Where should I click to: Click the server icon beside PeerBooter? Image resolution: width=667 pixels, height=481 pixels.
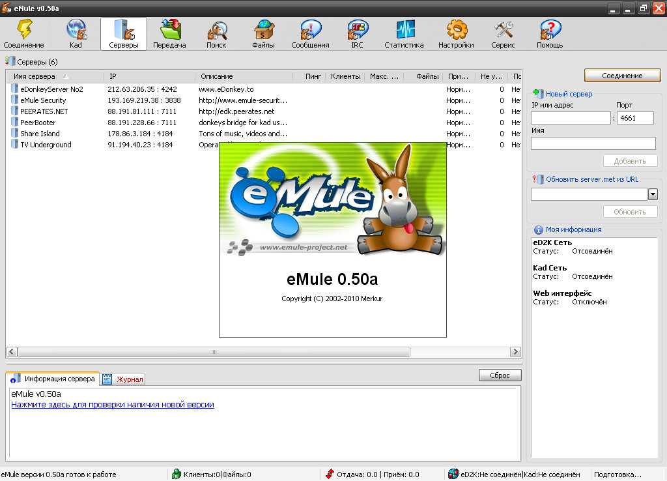click(14, 122)
